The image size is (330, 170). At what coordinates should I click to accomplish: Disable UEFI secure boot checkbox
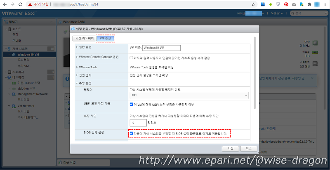pos(131,104)
